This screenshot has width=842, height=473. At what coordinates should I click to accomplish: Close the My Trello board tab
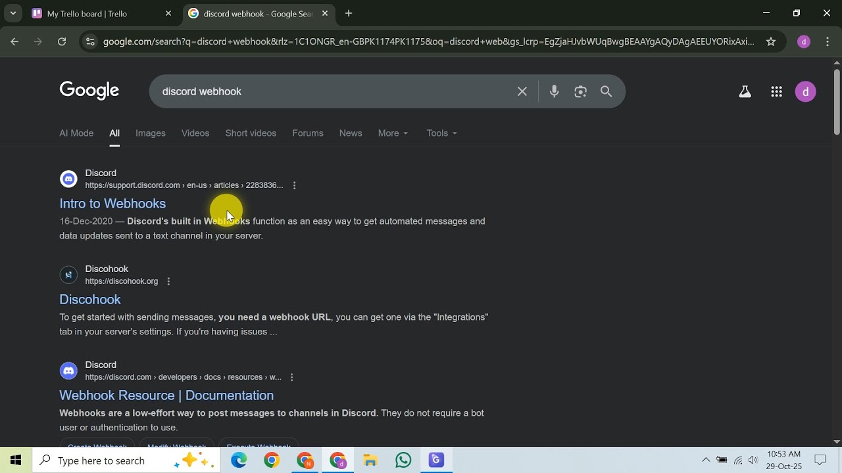click(168, 13)
